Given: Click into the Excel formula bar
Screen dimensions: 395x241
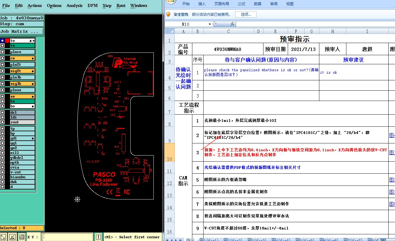Looking at the screenshot, I should click(x=315, y=24).
